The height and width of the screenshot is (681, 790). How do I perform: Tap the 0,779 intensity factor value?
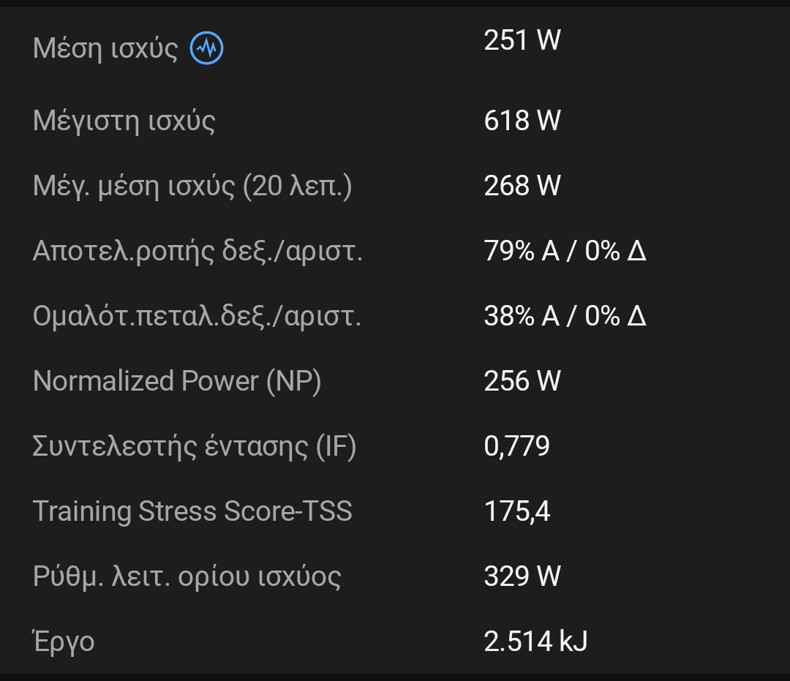pos(516,446)
